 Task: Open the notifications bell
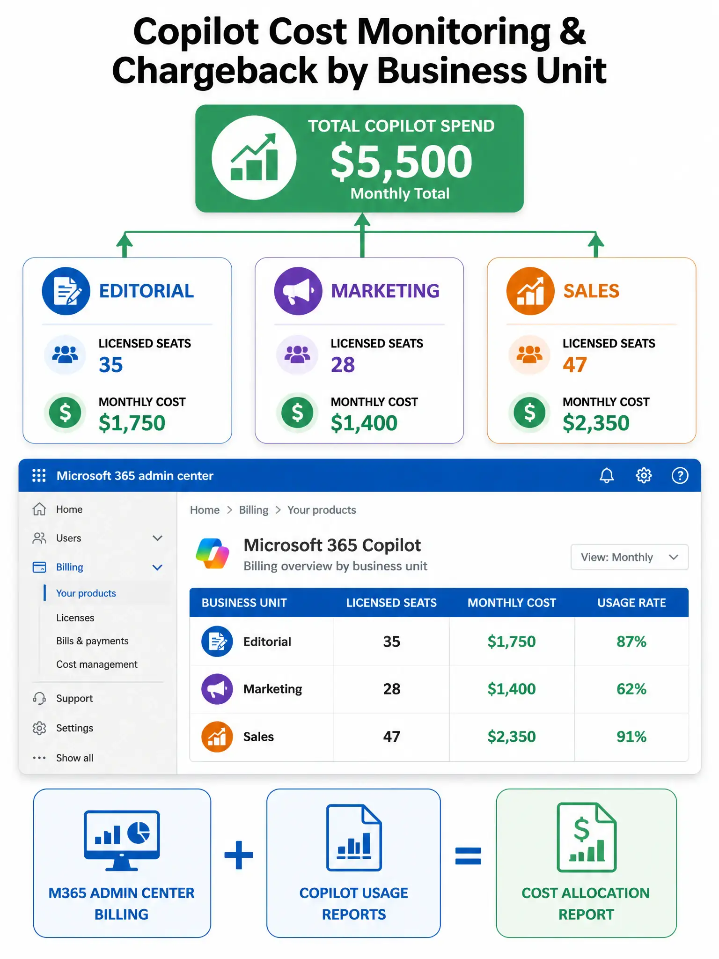coord(607,476)
